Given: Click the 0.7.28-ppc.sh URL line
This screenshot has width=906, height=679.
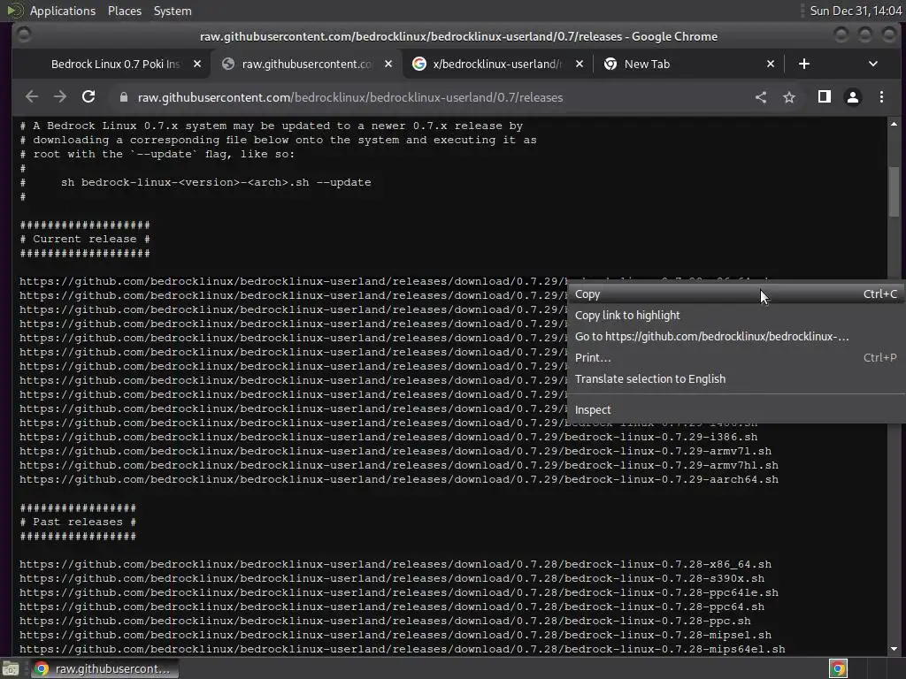Looking at the screenshot, I should coord(385,621).
